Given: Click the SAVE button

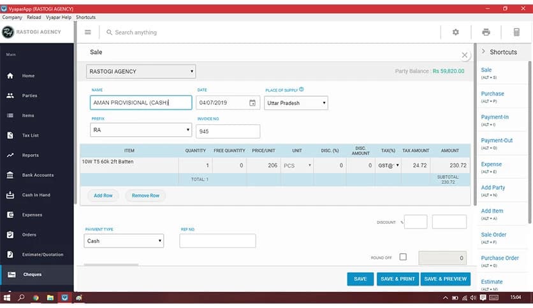Looking at the screenshot, I should pyautogui.click(x=360, y=279).
